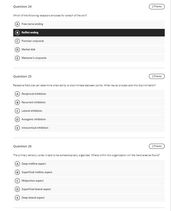
Task: Select Deep midline aspect for Question 26
Action: click(x=89, y=164)
